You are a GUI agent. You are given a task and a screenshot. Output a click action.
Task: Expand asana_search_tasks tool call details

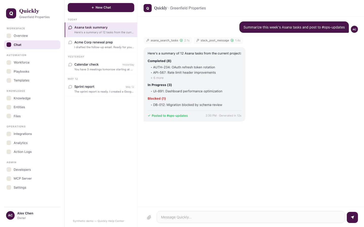168,40
